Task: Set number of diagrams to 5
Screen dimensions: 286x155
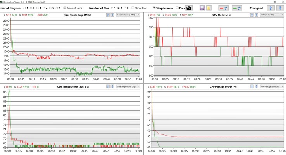Action: pos(50,8)
